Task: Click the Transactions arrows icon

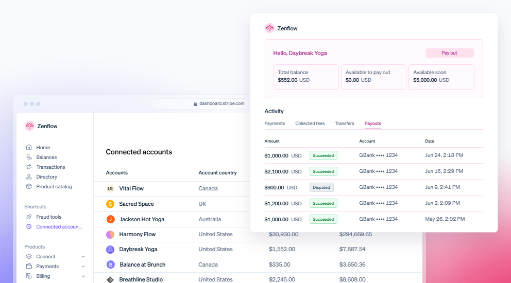Action: point(29,167)
